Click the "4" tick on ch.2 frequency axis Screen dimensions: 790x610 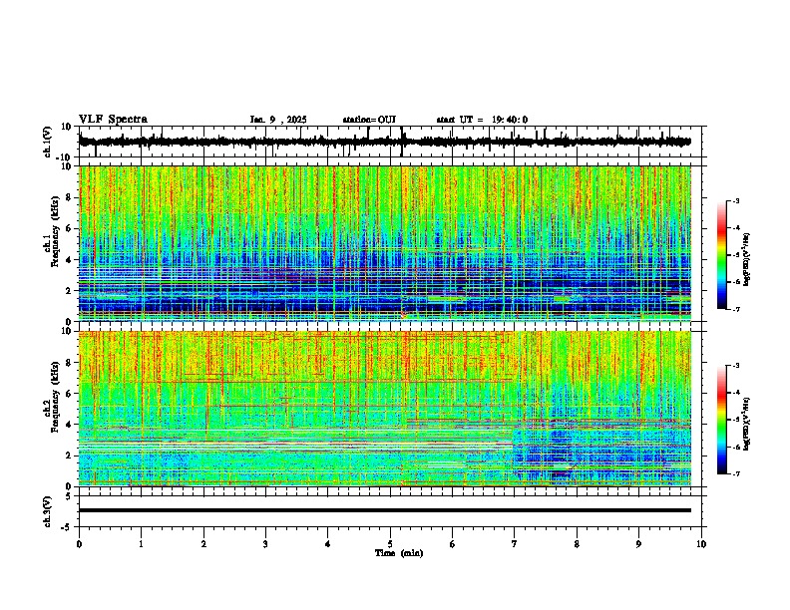coord(70,425)
